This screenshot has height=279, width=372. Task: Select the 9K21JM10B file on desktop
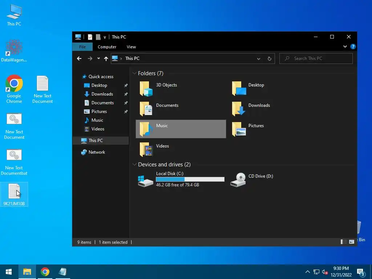point(14,194)
